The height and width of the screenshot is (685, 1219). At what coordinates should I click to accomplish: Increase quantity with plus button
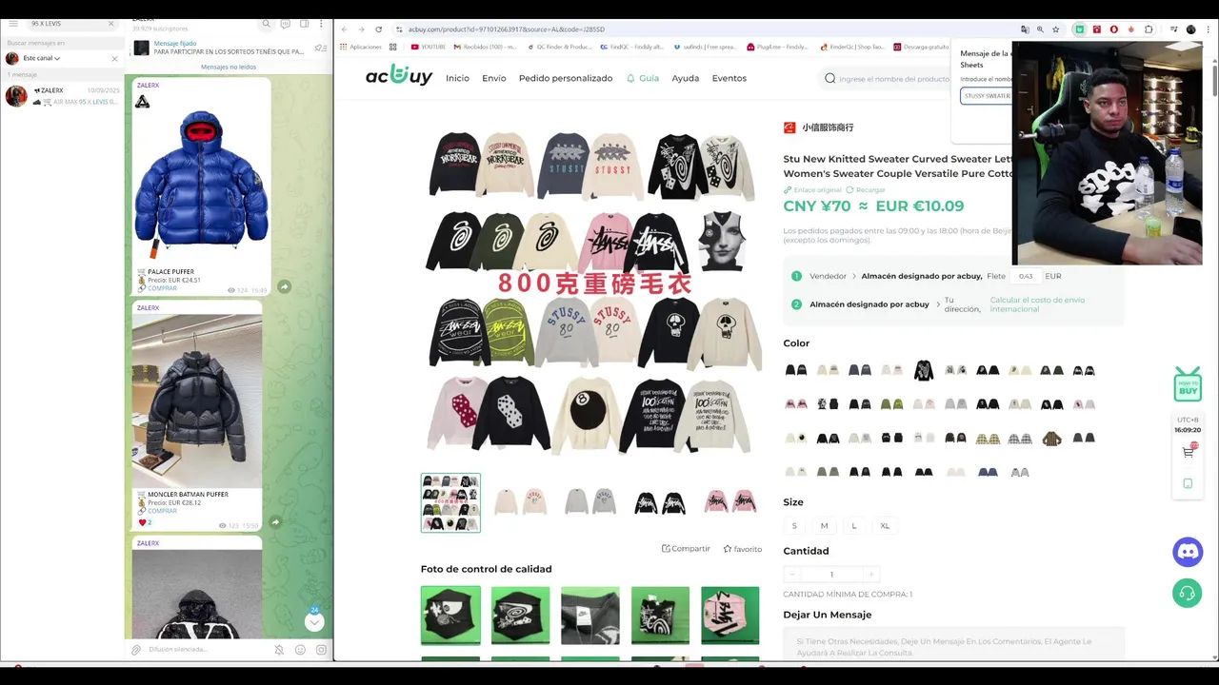[x=870, y=574]
